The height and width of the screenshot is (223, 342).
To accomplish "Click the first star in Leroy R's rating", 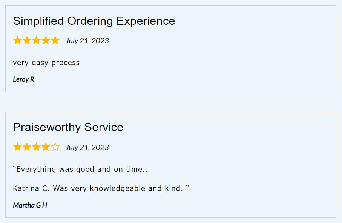I will click(17, 40).
